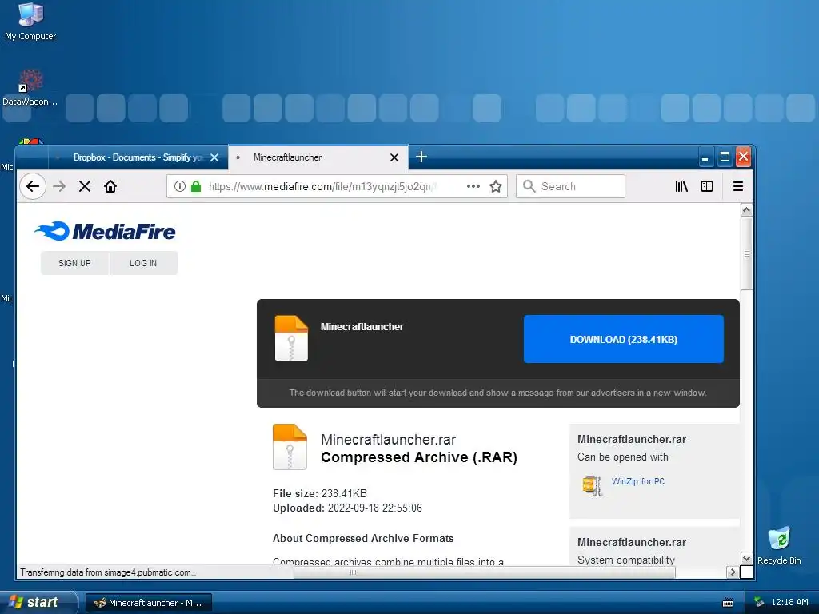The height and width of the screenshot is (614, 819).
Task: Click the horizontal scrollbar thumb
Action: coord(484,572)
